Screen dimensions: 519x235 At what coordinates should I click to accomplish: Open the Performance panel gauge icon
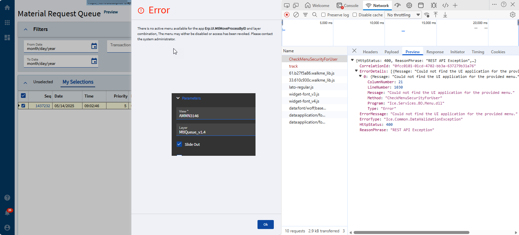tap(398, 5)
